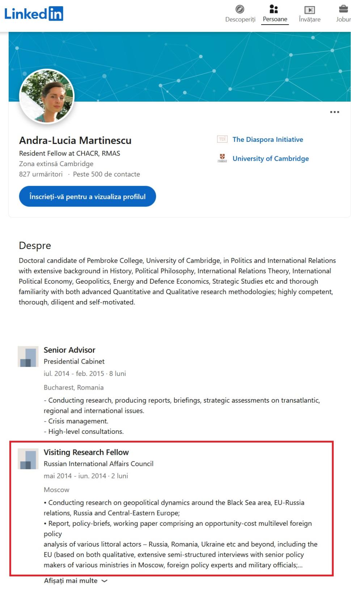Viewport: 351px width, 610px height.
Task: Click Russian International Affairs Council logo placeholder
Action: (28, 459)
